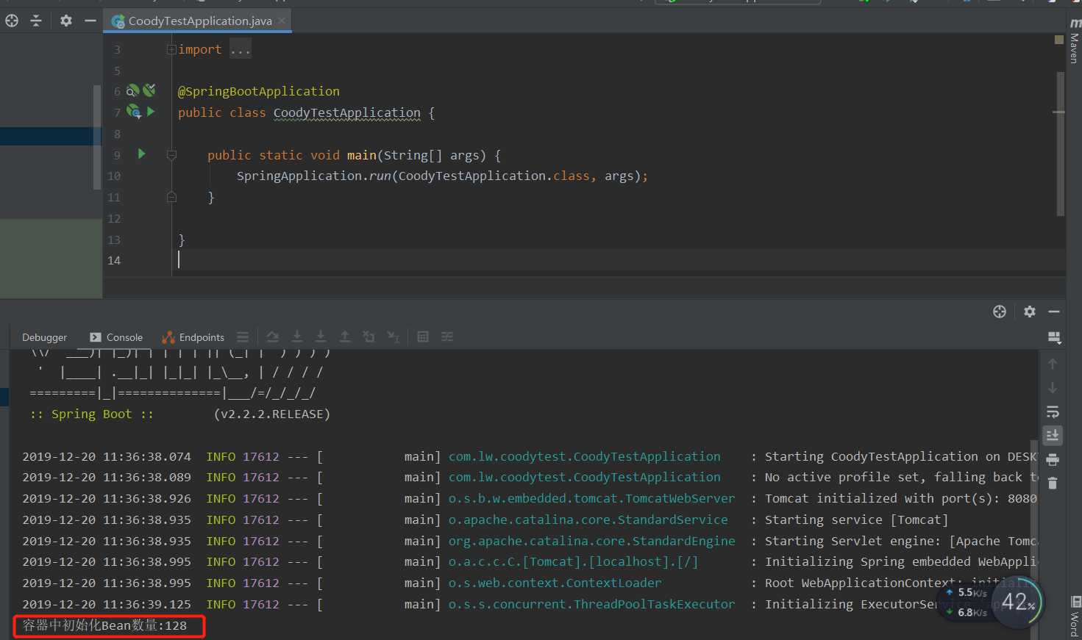The height and width of the screenshot is (640, 1082).
Task: Collapse the main method fold marker at line 9
Action: (x=171, y=155)
